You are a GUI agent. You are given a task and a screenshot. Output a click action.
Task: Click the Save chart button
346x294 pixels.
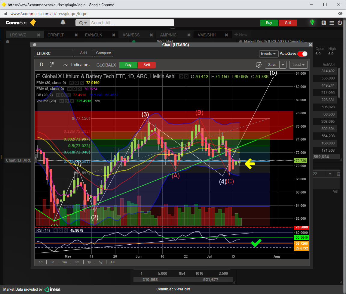point(272,65)
